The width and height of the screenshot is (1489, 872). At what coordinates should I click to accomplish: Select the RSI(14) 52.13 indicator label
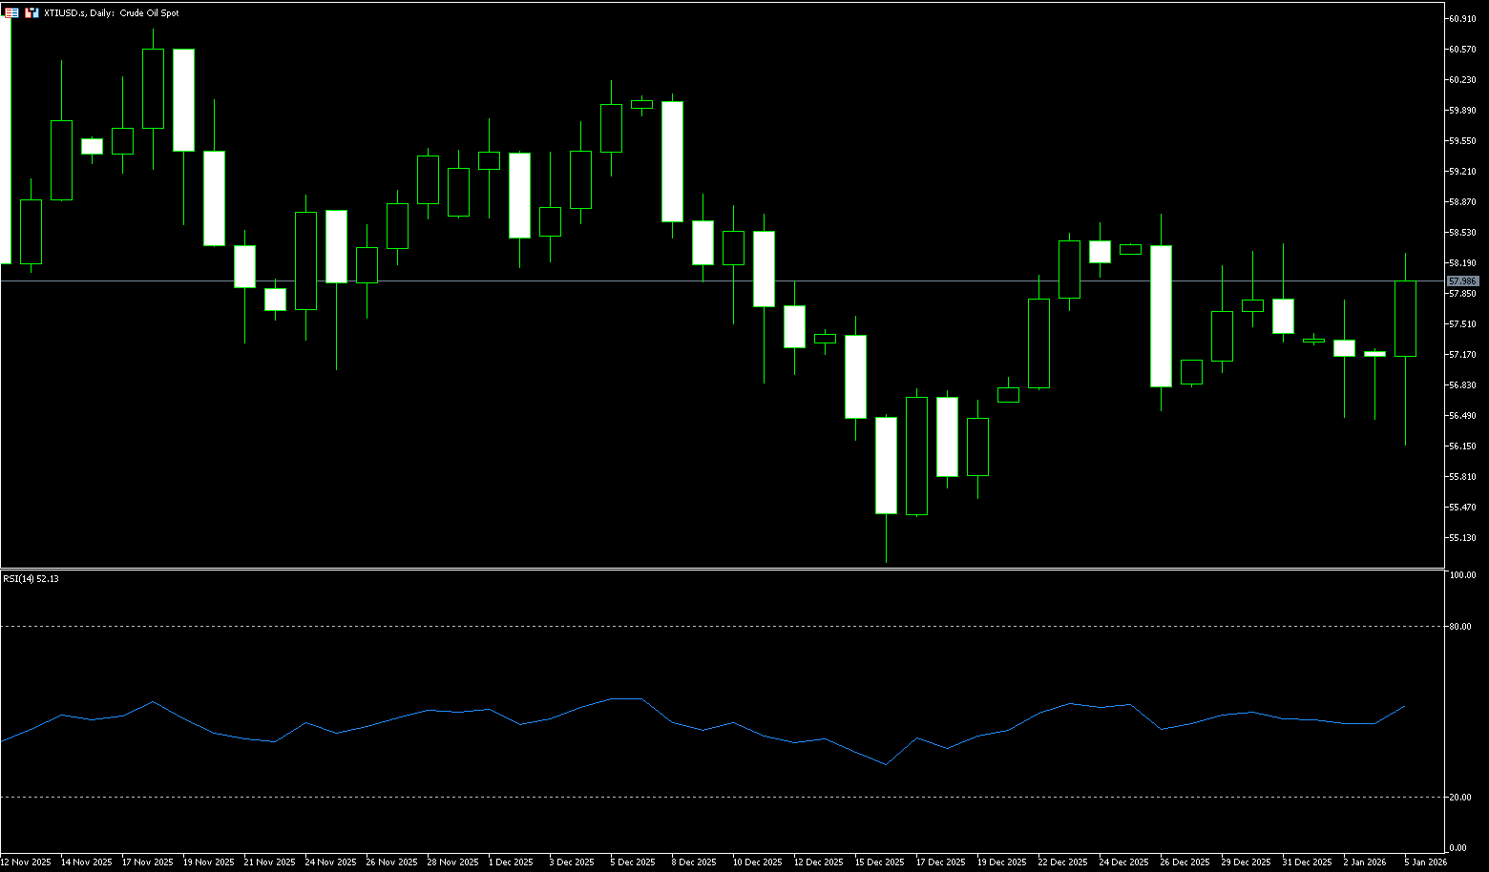tap(31, 578)
